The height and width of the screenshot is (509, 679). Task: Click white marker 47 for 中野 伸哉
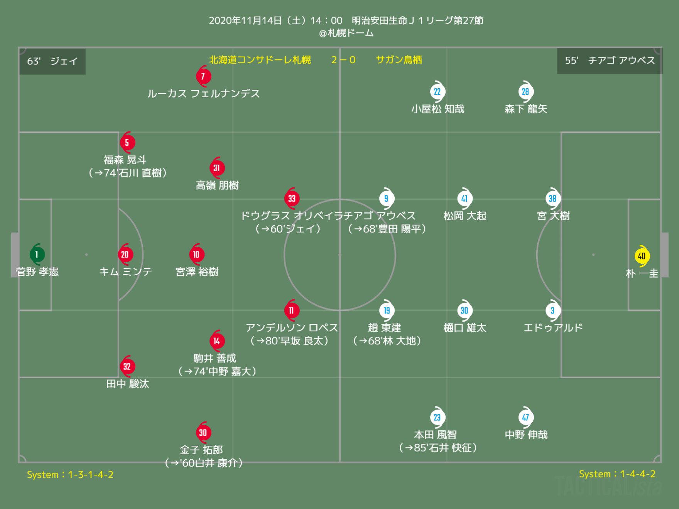pos(525,417)
